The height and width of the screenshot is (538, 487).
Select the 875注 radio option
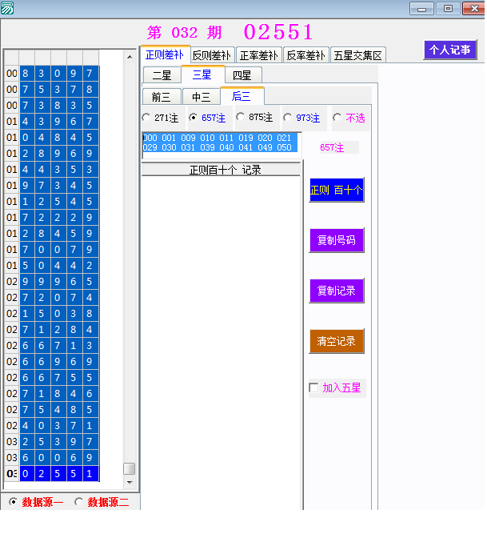pos(255,118)
